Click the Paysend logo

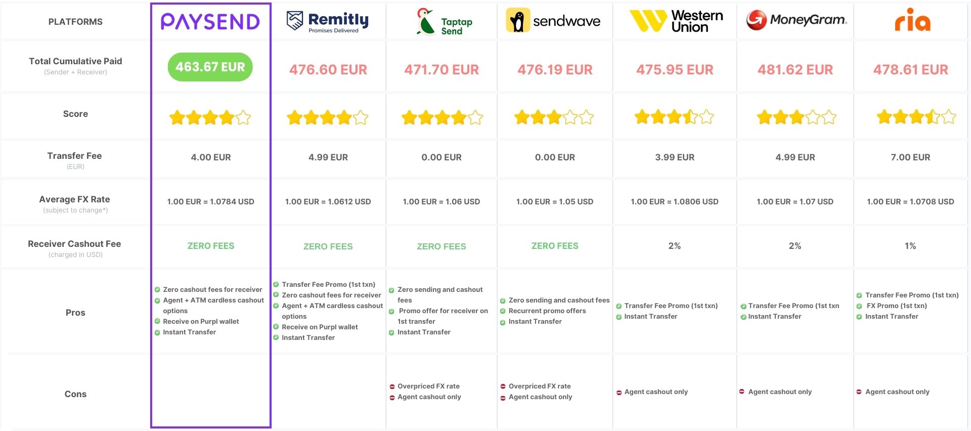(x=210, y=22)
